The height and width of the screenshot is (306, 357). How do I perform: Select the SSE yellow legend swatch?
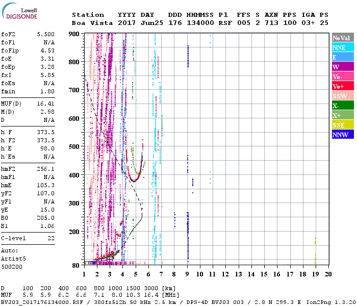point(343,125)
